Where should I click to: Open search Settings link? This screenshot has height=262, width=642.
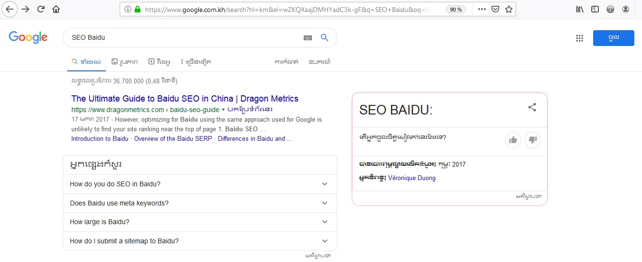click(287, 62)
